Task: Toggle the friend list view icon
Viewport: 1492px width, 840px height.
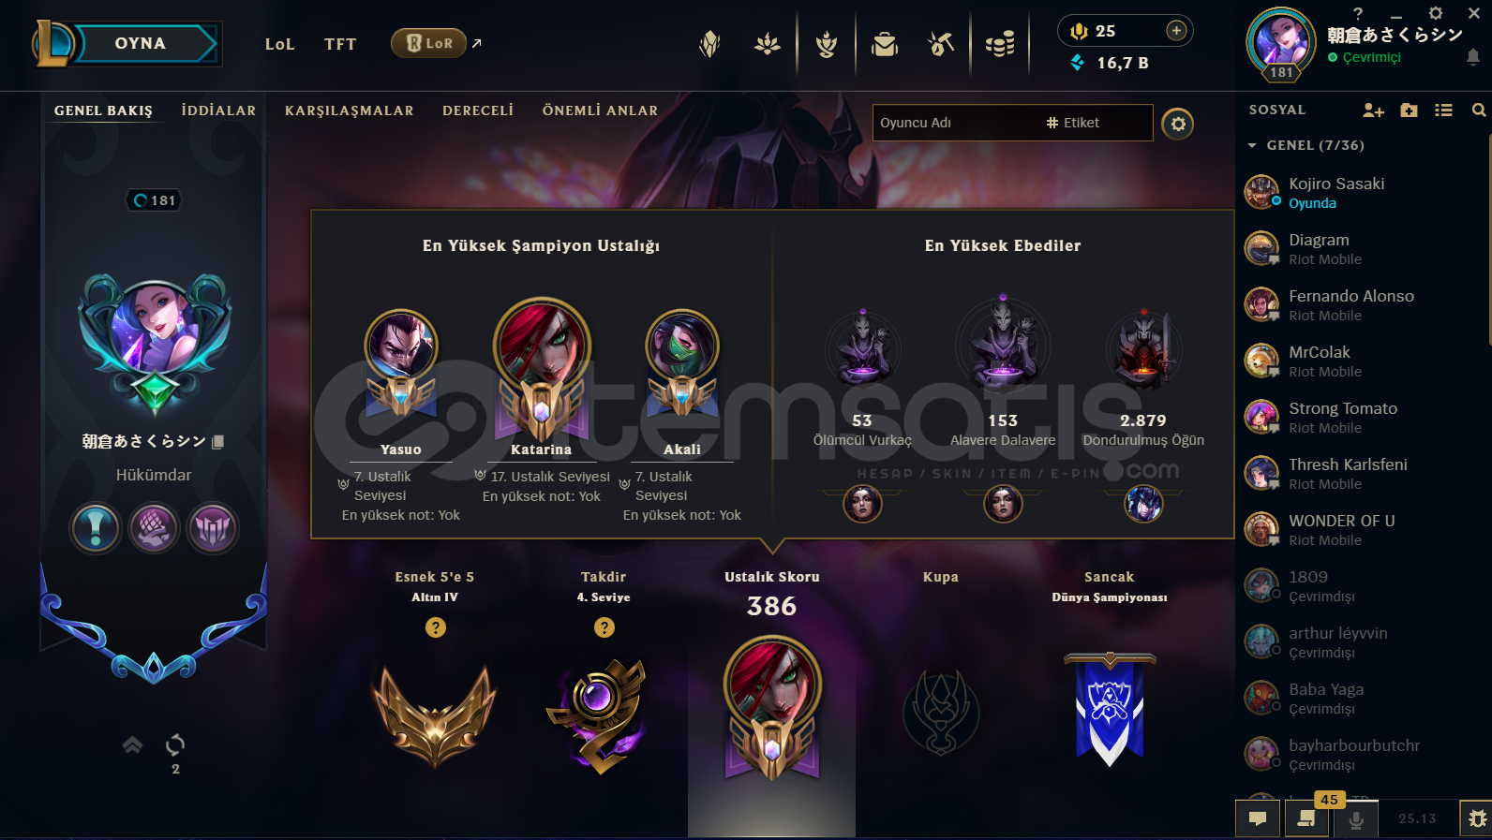Action: click(x=1443, y=111)
